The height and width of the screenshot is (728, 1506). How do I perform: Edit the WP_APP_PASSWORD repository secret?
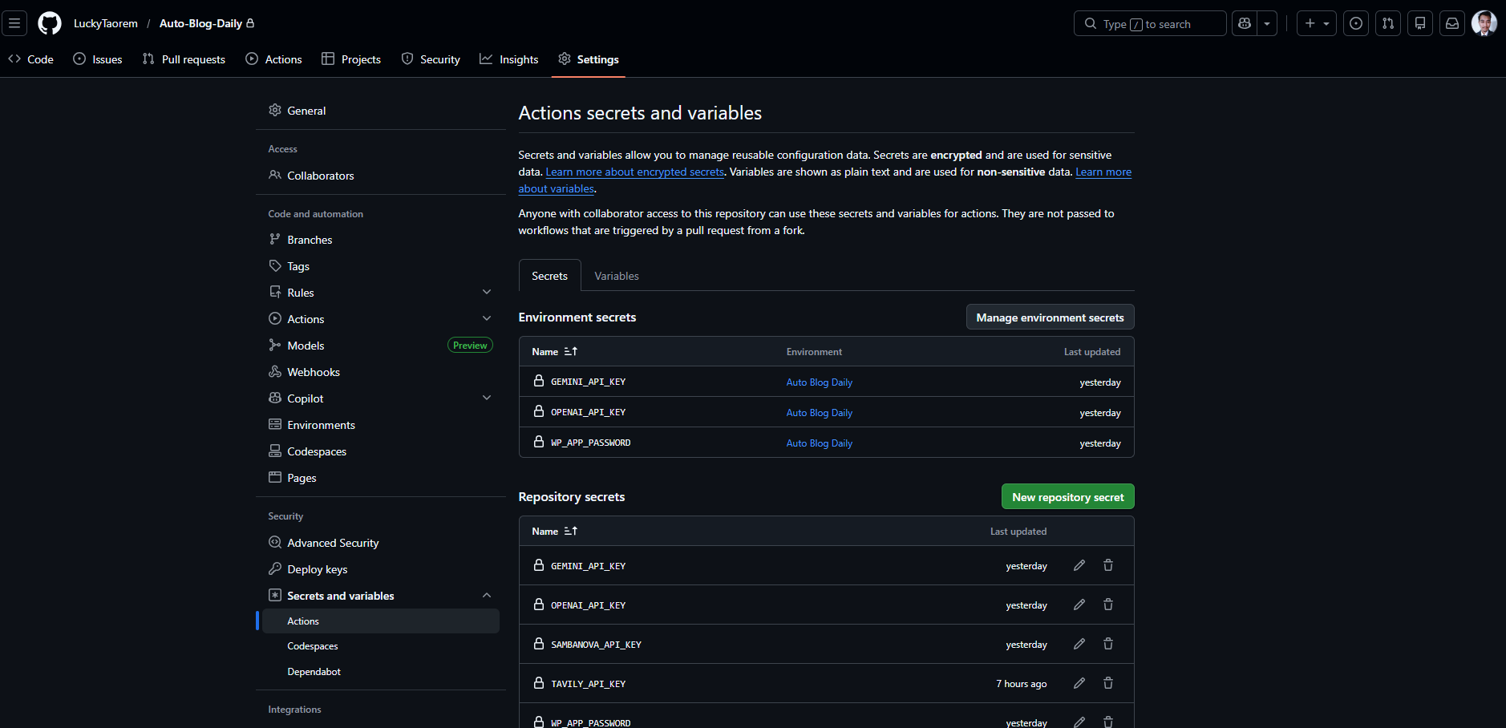pos(1079,721)
